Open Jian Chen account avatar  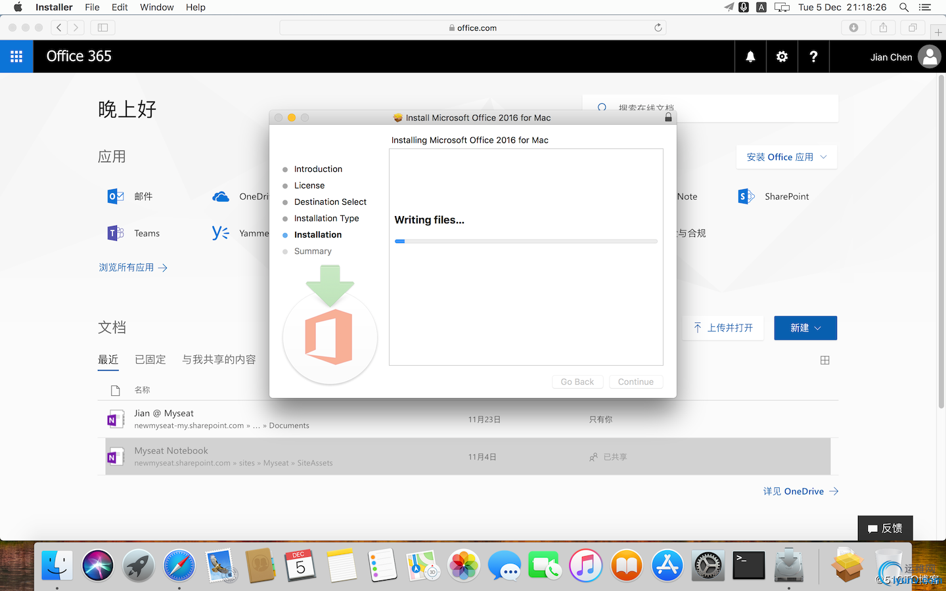(x=930, y=57)
